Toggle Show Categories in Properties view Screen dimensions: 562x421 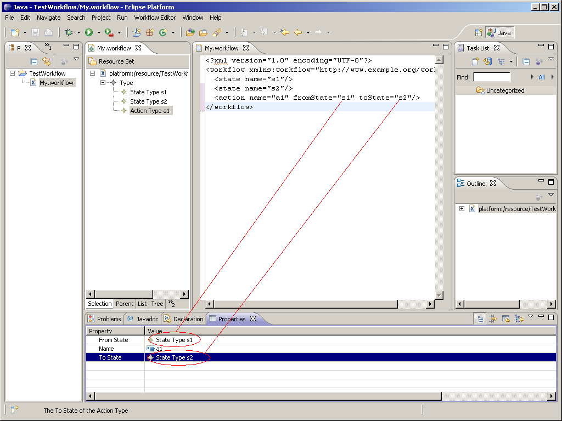(481, 318)
